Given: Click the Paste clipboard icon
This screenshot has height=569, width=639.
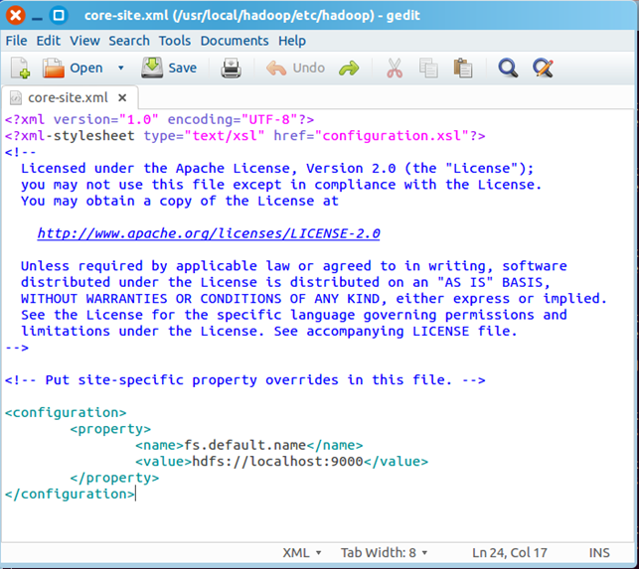Looking at the screenshot, I should pyautogui.click(x=462, y=68).
